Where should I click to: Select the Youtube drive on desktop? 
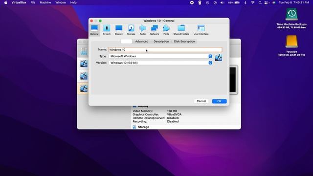coord(291,45)
